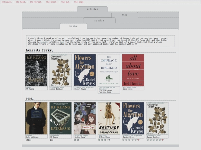201x150 pixels.
Task: Open 'the throat.' navigation link
Action: [36, 2]
